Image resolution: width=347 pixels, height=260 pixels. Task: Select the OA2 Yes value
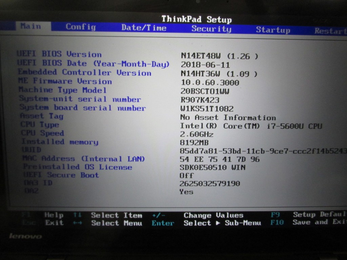tap(186, 192)
